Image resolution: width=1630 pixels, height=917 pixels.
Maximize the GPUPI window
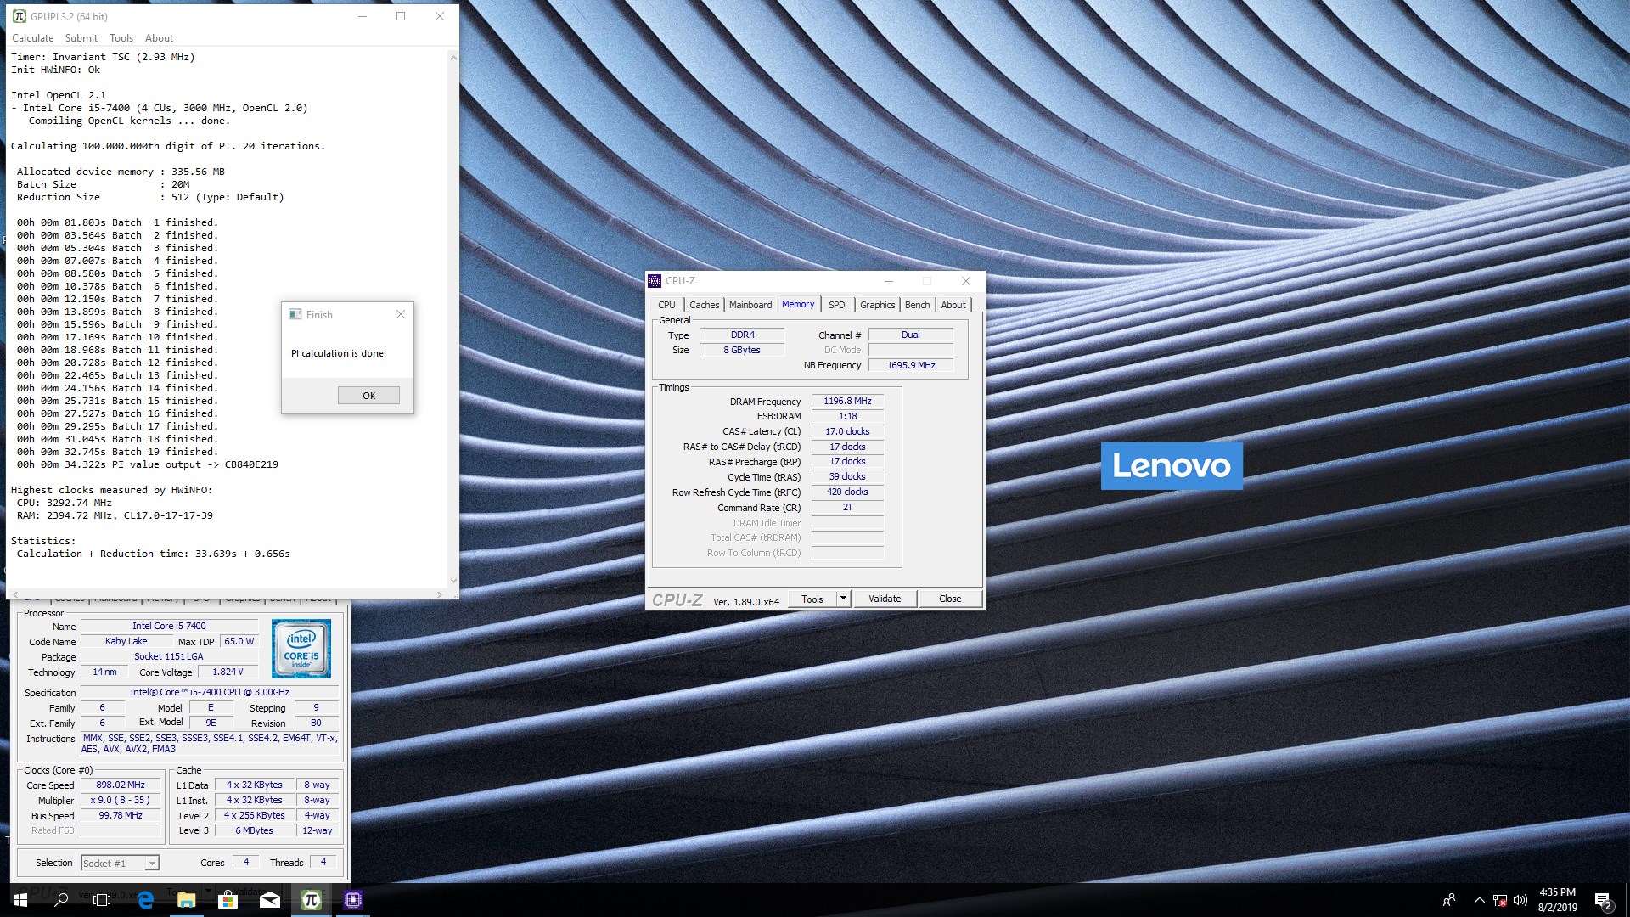[401, 16]
